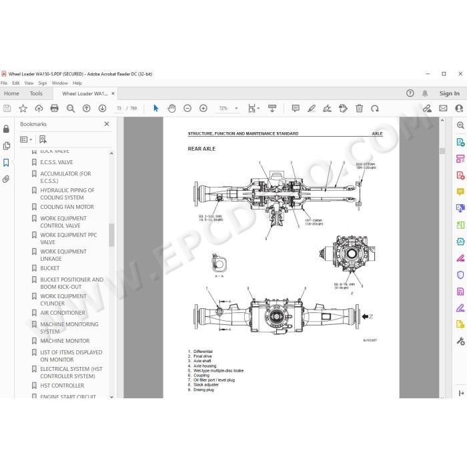
Task: Save the file with the floppy disk icon
Action: coord(7,108)
